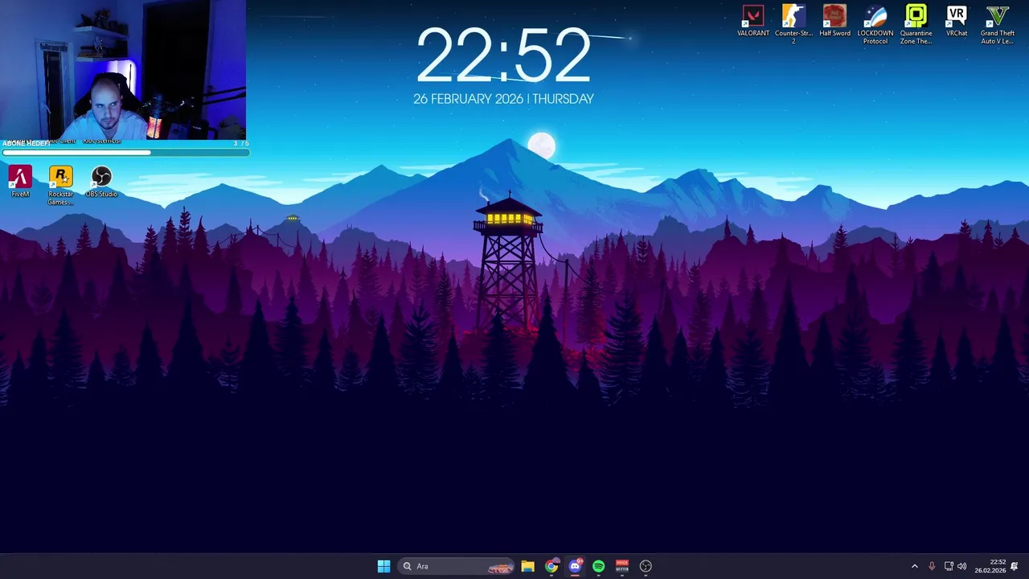Expand the hidden system tray icons

[914, 566]
